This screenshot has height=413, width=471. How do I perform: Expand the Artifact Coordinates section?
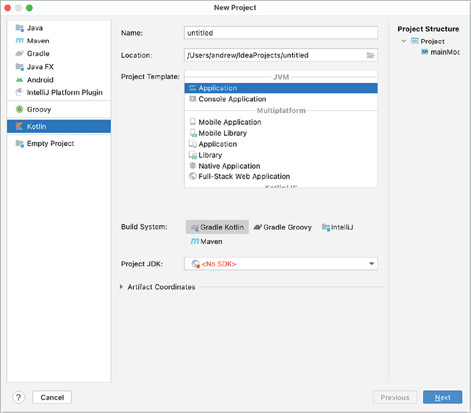(x=122, y=287)
